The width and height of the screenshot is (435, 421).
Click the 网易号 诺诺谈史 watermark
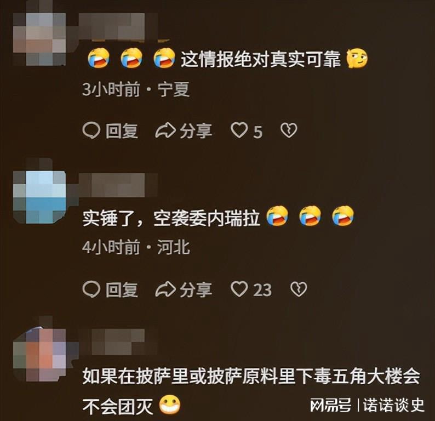click(x=367, y=405)
